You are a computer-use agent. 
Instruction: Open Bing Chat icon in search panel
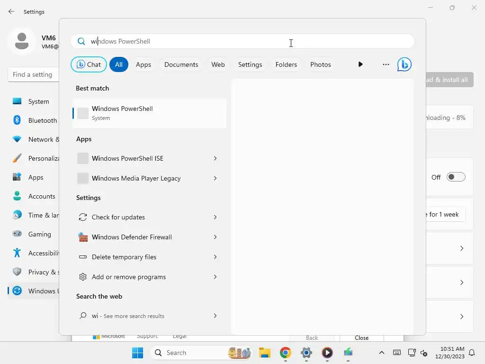pos(404,64)
